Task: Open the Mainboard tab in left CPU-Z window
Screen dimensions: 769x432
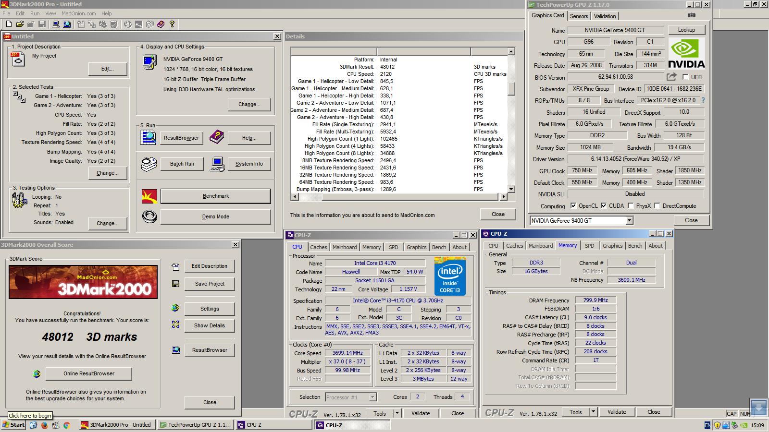Action: click(345, 247)
